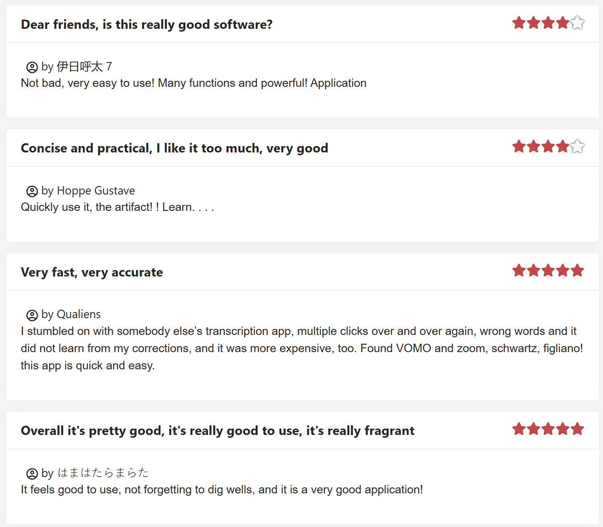The width and height of the screenshot is (603, 527).
Task: Click the third star on 'Concise and practical' review
Action: 548,146
